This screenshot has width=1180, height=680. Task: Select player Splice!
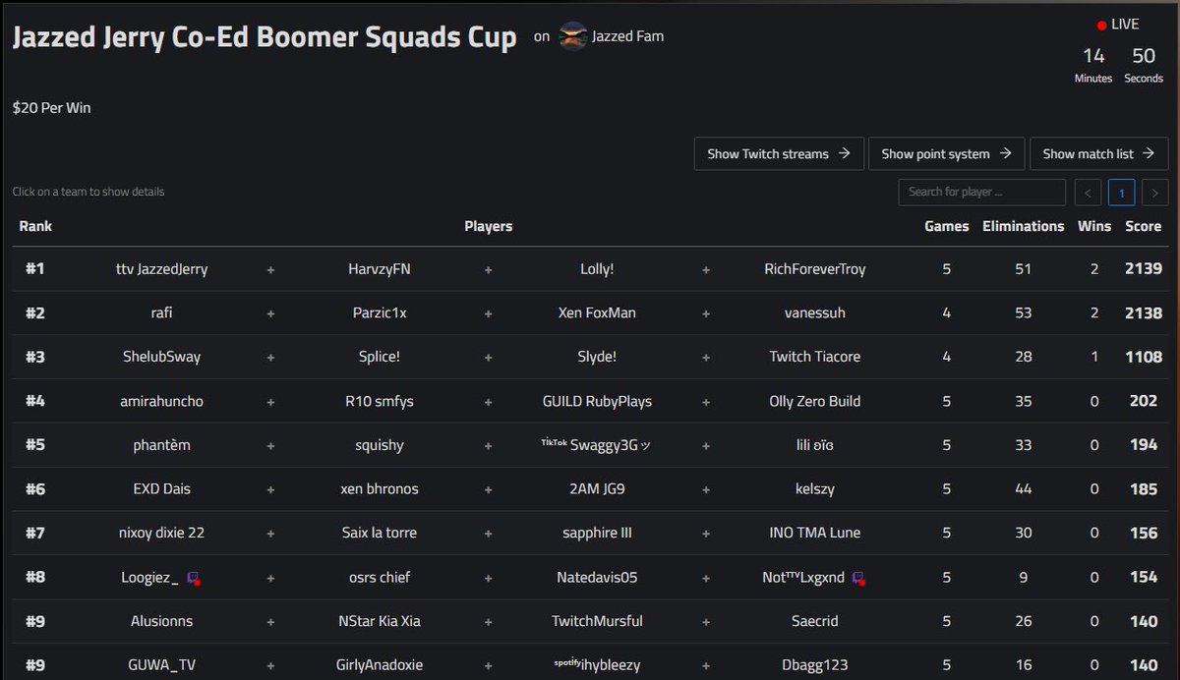380,357
